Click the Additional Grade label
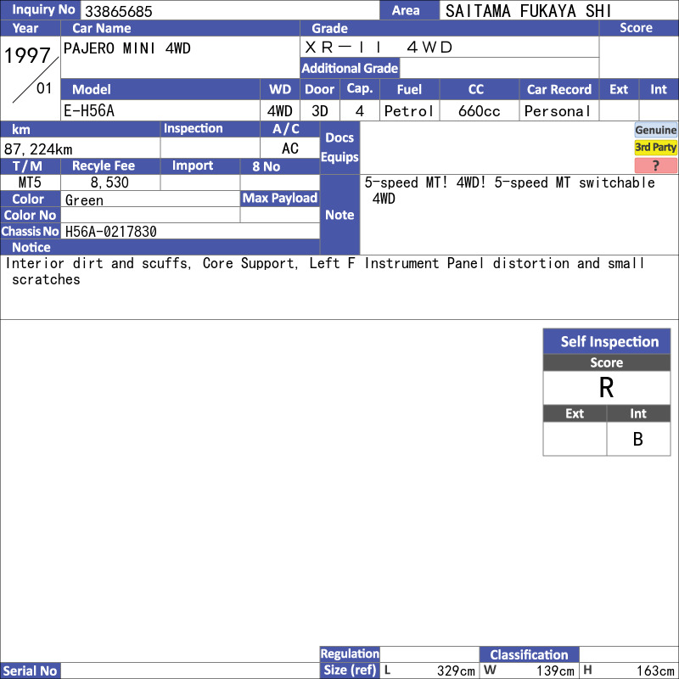The width and height of the screenshot is (679, 679). tap(350, 68)
